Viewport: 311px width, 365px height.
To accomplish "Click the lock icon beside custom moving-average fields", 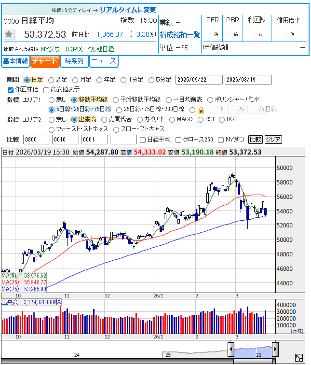I will coord(201,110).
